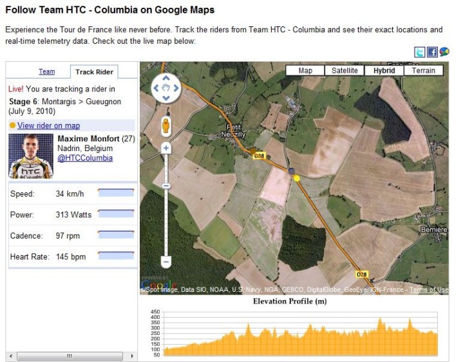This screenshot has height=362, width=463.
Task: Click the 97 rpm cadence value
Action: tap(68, 236)
